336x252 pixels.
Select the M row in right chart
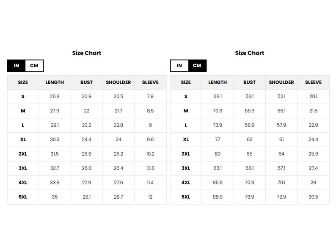[x=250, y=111]
